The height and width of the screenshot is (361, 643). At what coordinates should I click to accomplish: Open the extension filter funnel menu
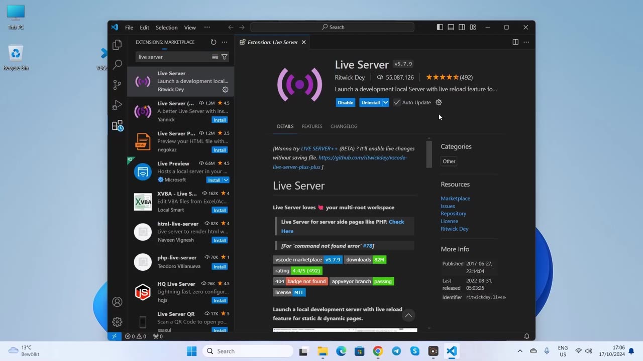[225, 57]
